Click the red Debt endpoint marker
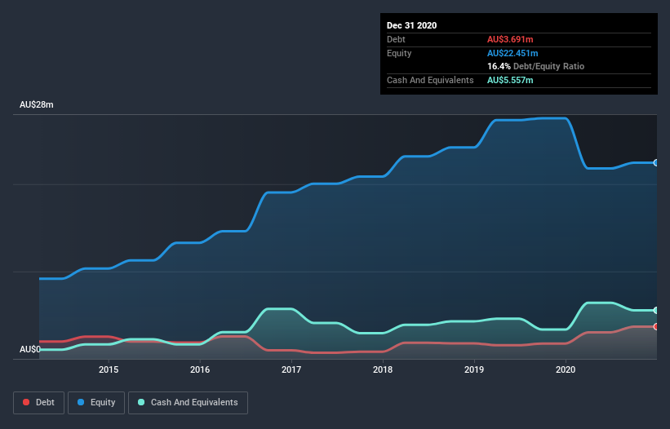This screenshot has width=670, height=429. (656, 326)
